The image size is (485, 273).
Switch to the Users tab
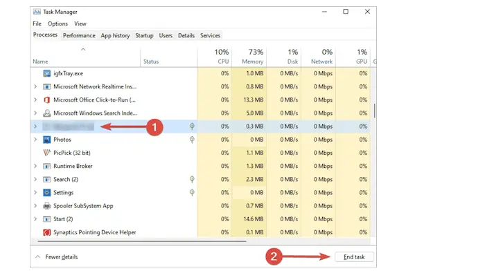pos(166,35)
